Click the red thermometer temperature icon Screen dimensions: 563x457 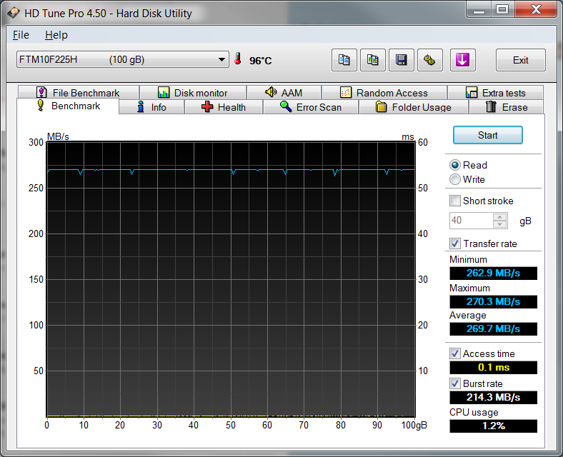point(238,60)
